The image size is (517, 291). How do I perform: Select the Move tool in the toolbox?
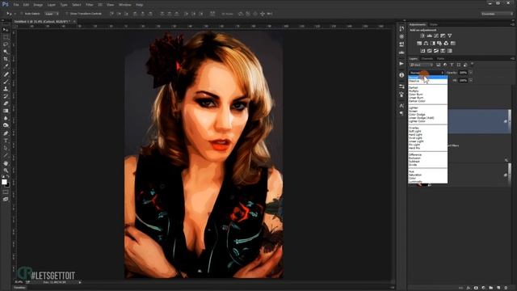[x=6, y=30]
